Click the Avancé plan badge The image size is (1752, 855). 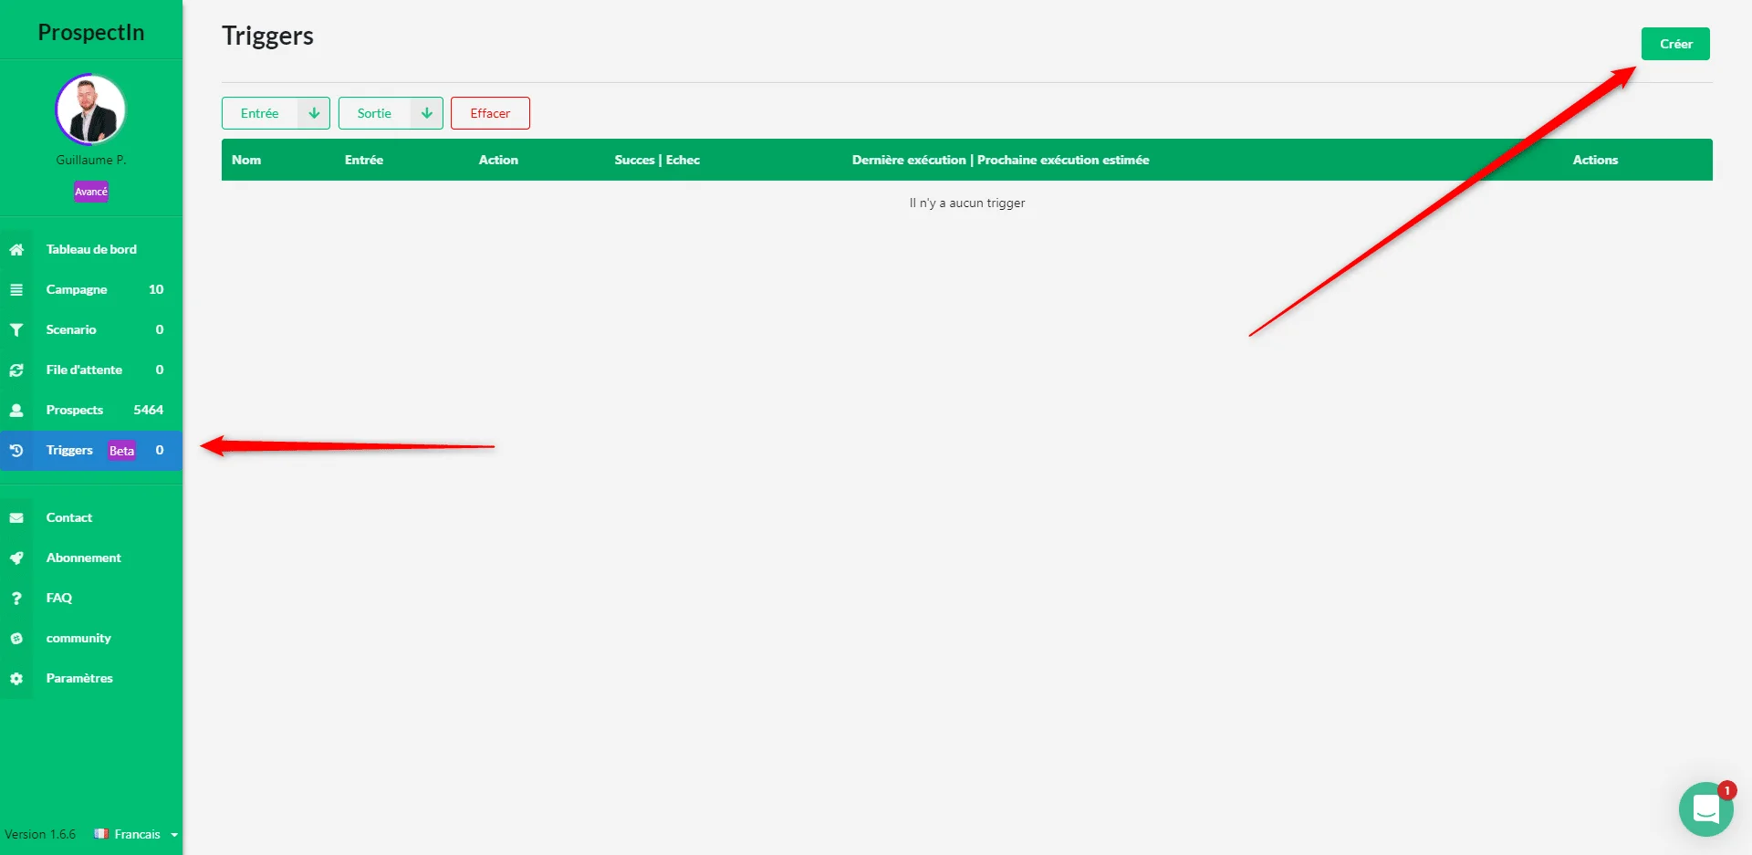[91, 192]
